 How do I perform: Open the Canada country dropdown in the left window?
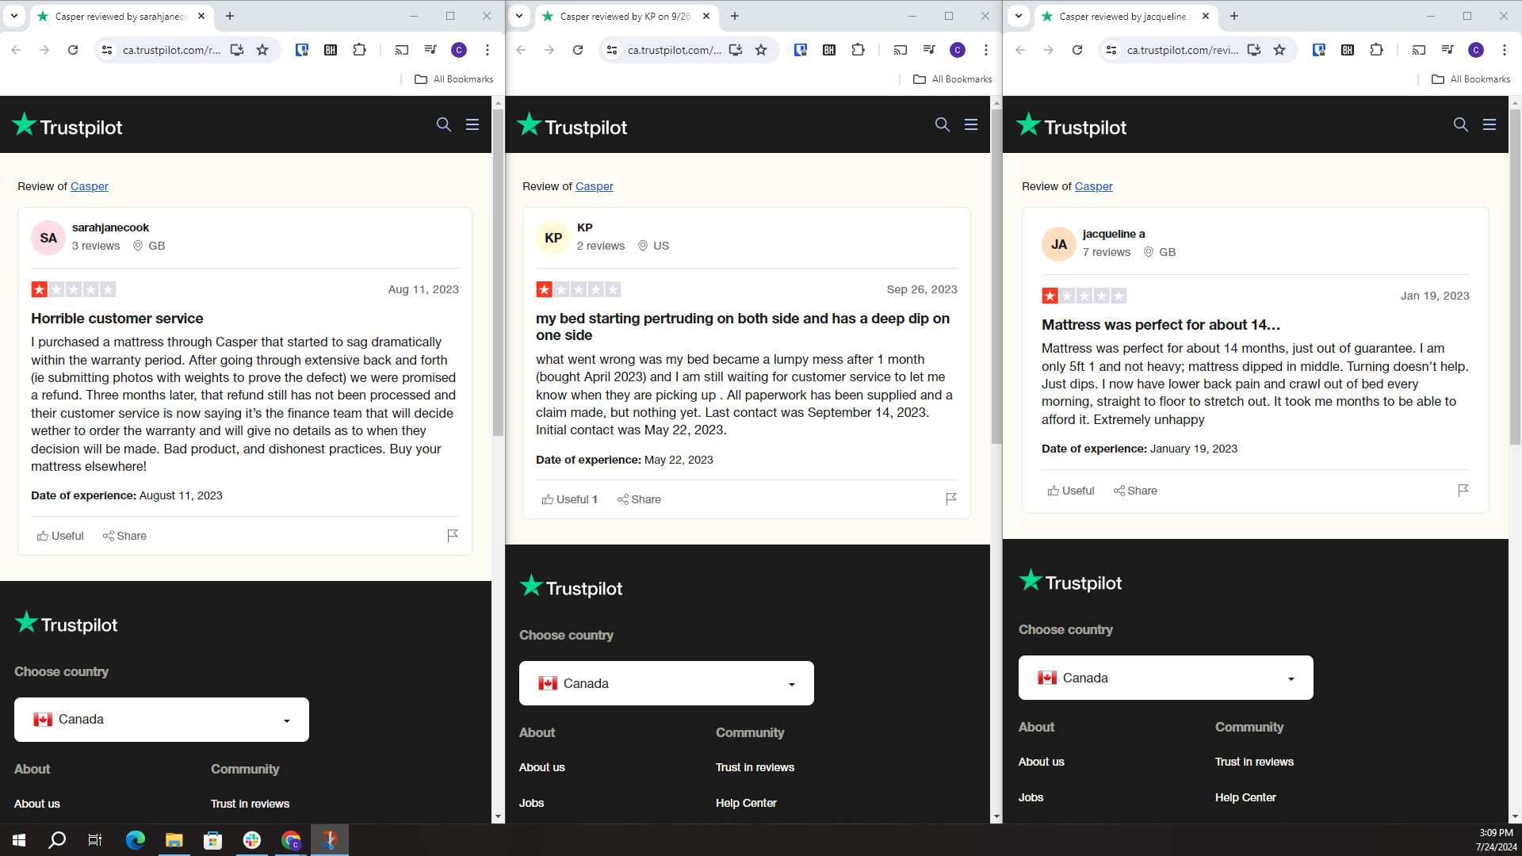pos(162,720)
